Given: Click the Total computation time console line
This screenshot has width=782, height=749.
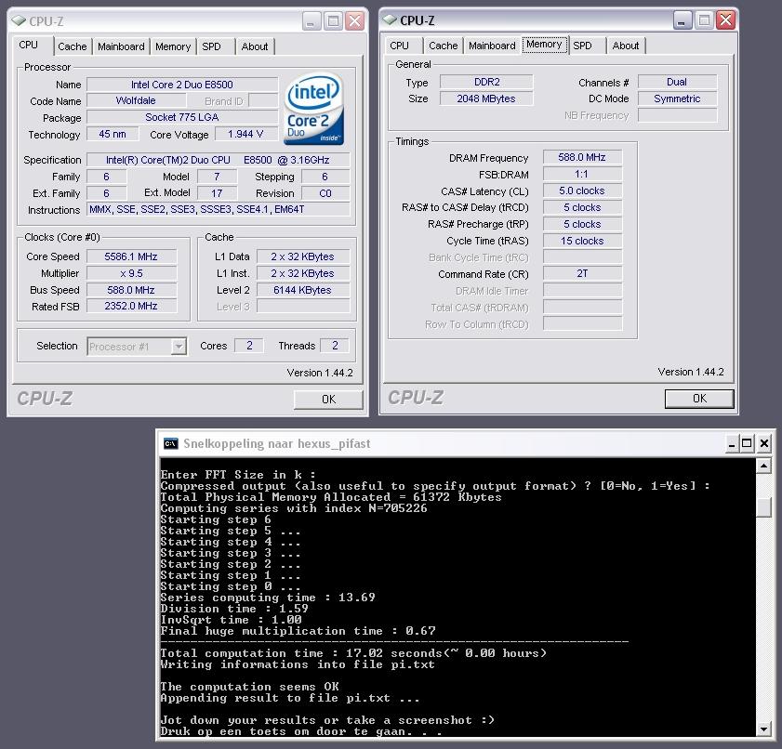Looking at the screenshot, I should point(353,653).
